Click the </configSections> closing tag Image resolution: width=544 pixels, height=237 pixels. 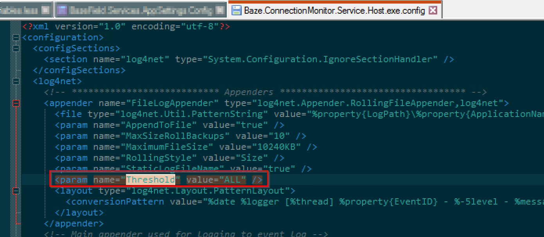79,70
